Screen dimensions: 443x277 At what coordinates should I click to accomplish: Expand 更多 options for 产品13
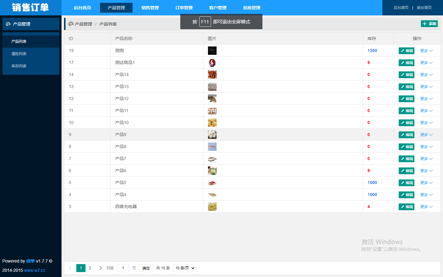426,87
